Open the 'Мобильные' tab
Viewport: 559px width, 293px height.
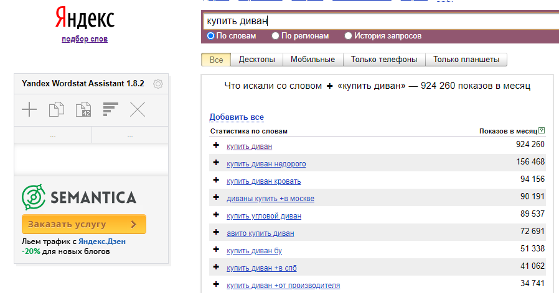(x=313, y=60)
